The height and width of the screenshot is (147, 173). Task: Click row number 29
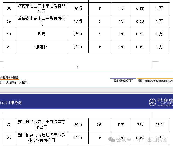(9, 21)
